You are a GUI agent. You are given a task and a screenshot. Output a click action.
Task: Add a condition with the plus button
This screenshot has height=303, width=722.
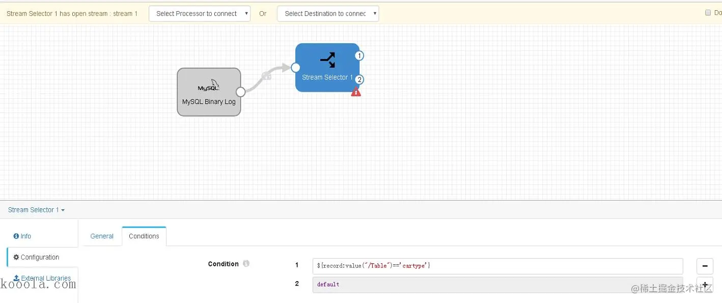pyautogui.click(x=705, y=285)
